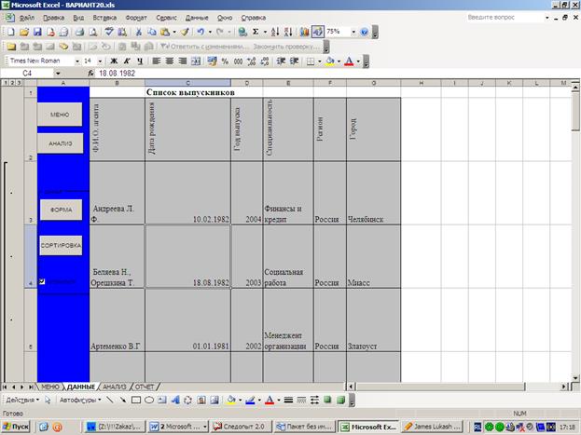Save the workbook with the floppy disk icon
This screenshot has height=435, width=581.
tap(37, 33)
